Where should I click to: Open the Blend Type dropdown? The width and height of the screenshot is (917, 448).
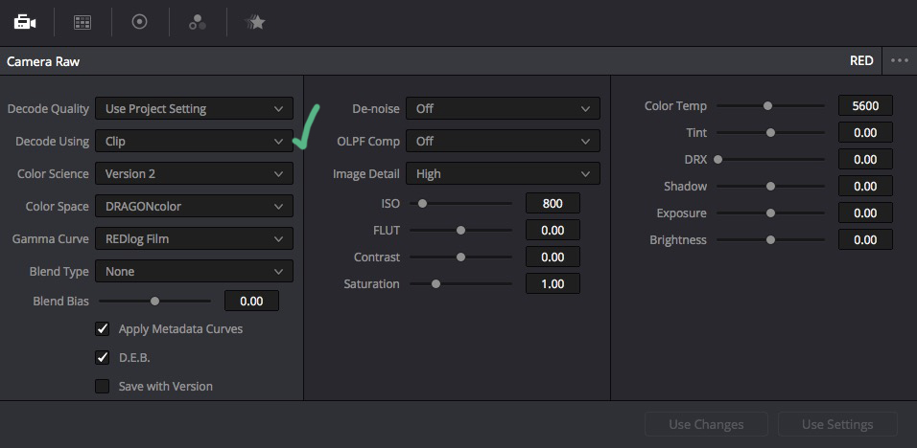pyautogui.click(x=194, y=271)
